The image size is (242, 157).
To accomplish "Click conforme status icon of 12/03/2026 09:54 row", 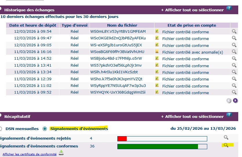I will pyautogui.click(x=157, y=31).
